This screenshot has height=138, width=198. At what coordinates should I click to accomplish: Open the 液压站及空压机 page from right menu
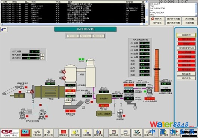pyautogui.click(x=186, y=48)
